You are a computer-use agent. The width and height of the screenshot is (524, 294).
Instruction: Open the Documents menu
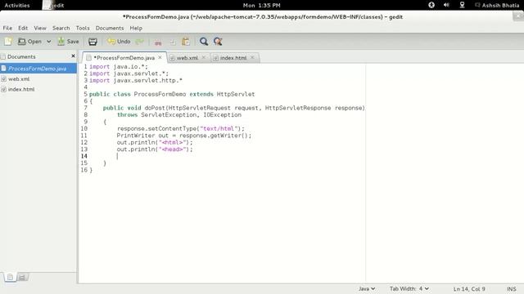[x=110, y=28]
